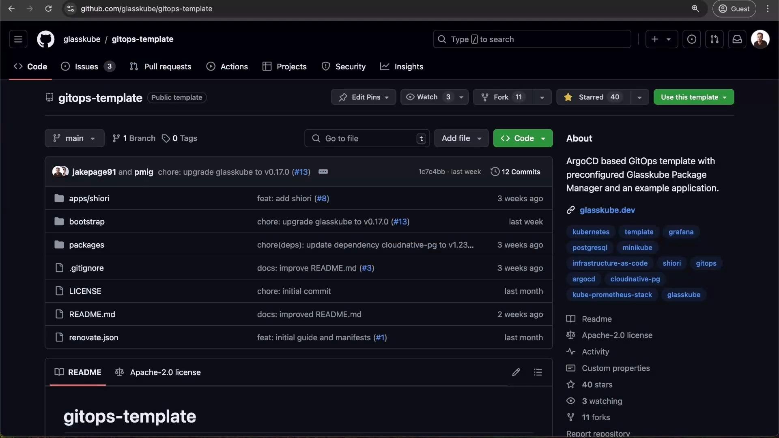Open the Add file dropdown
779x438 pixels.
click(461, 138)
